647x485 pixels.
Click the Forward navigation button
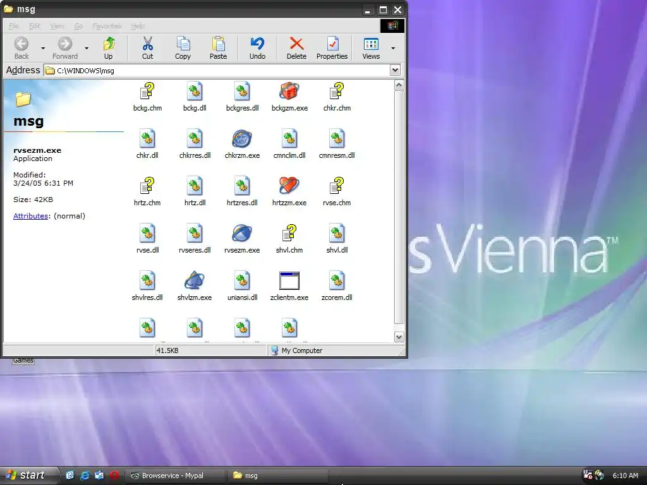pos(65,48)
